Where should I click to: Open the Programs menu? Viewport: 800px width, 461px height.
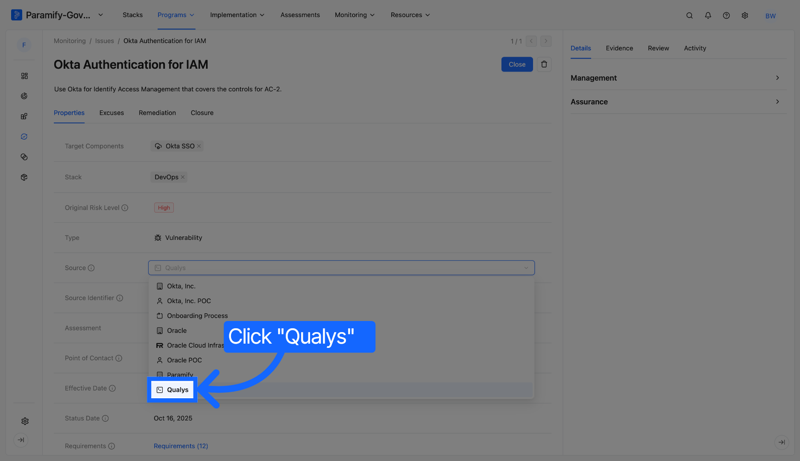coord(176,15)
